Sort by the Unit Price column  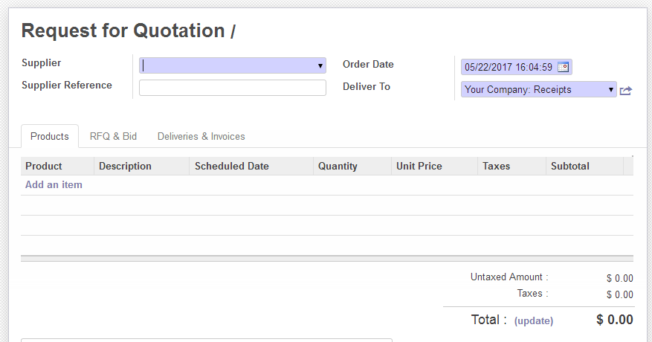pos(419,167)
